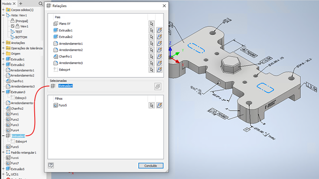
Task: Expand Extrusão5 in the model tree
Action: pyautogui.click(x=3, y=169)
